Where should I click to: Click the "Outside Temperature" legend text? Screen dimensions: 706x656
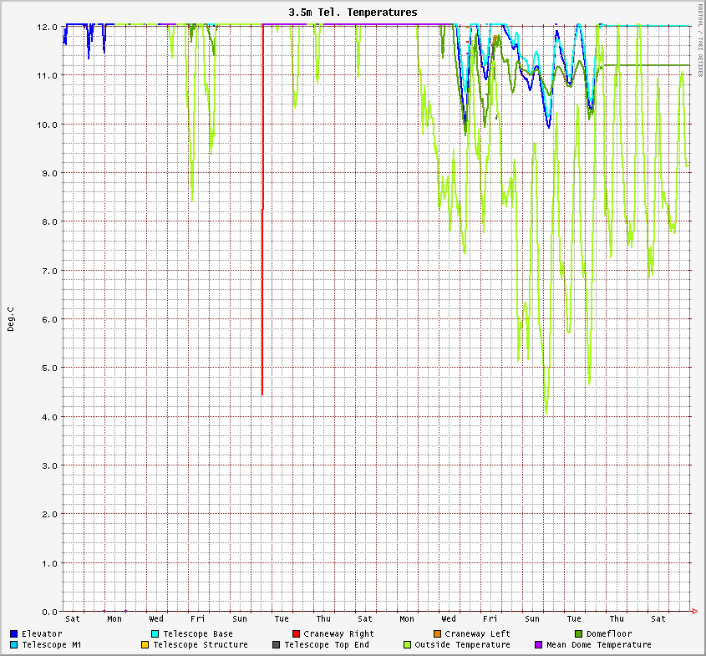coord(462,645)
